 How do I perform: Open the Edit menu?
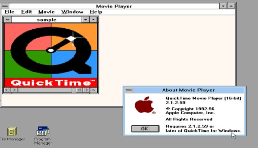26,12
